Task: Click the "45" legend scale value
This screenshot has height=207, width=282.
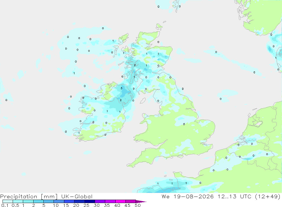Action: tap(127, 205)
